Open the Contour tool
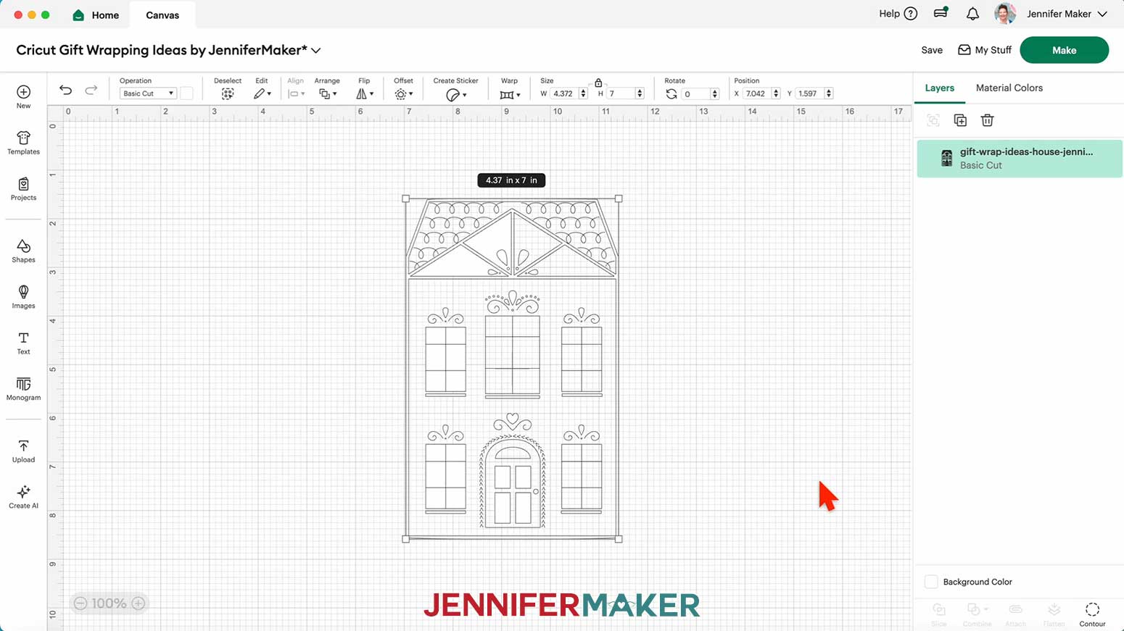The height and width of the screenshot is (631, 1124). click(x=1092, y=614)
